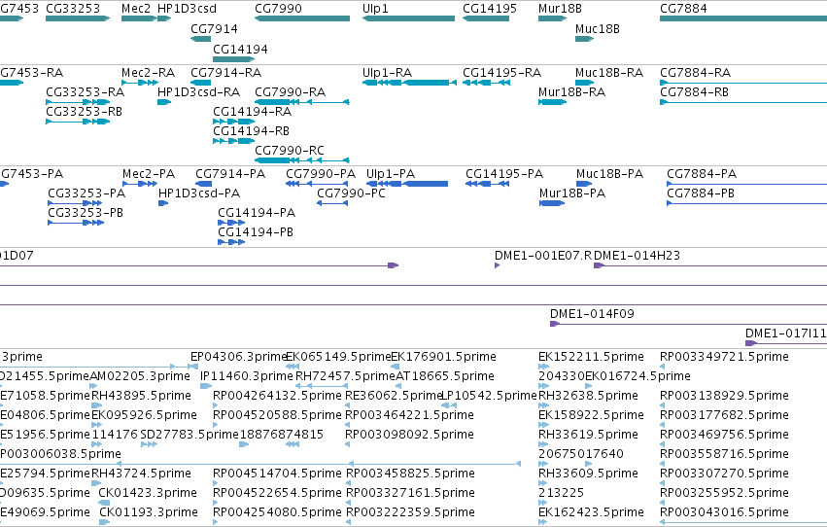Image resolution: width=827 pixels, height=527 pixels.
Task: Select the RH33619.5prime EST
Action: 544,444
